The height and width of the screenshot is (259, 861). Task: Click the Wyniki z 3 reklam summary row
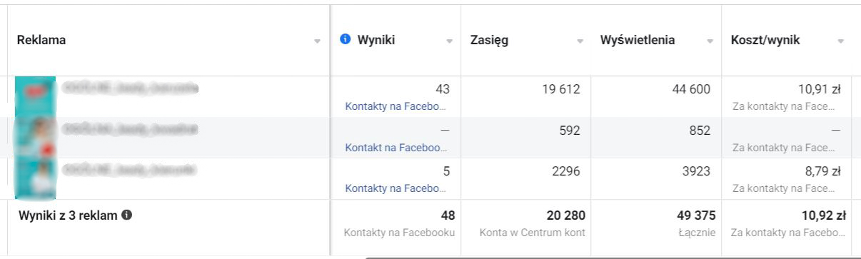point(430,225)
